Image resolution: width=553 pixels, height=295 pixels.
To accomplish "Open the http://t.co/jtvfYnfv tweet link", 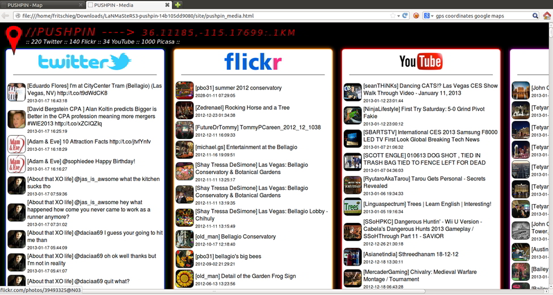I will (130, 141).
